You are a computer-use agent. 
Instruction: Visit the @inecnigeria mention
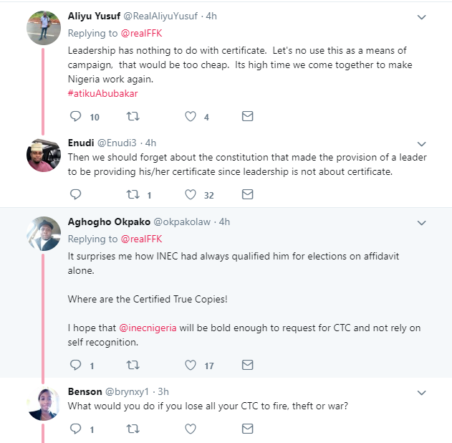point(149,328)
